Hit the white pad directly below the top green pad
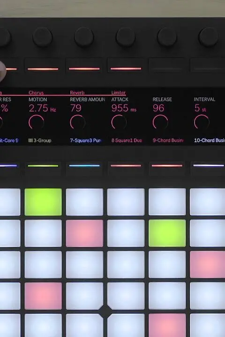The height and width of the screenshot is (337, 225). tap(43, 233)
